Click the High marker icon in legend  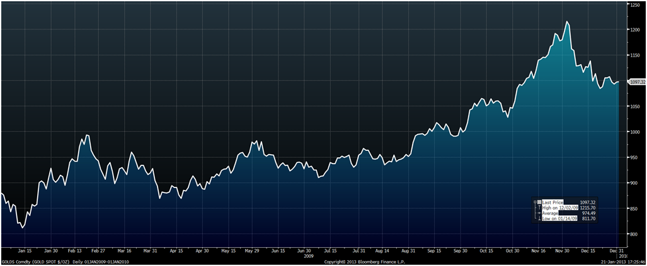coord(539,207)
